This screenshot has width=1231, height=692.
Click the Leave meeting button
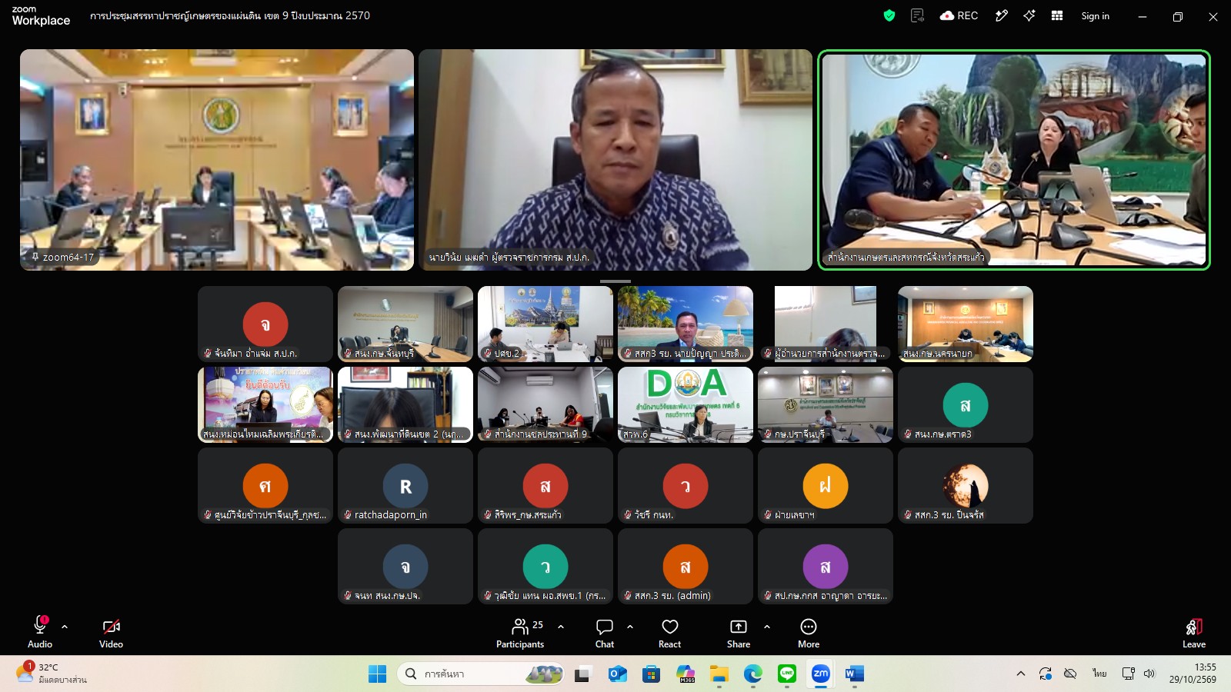coord(1194,632)
